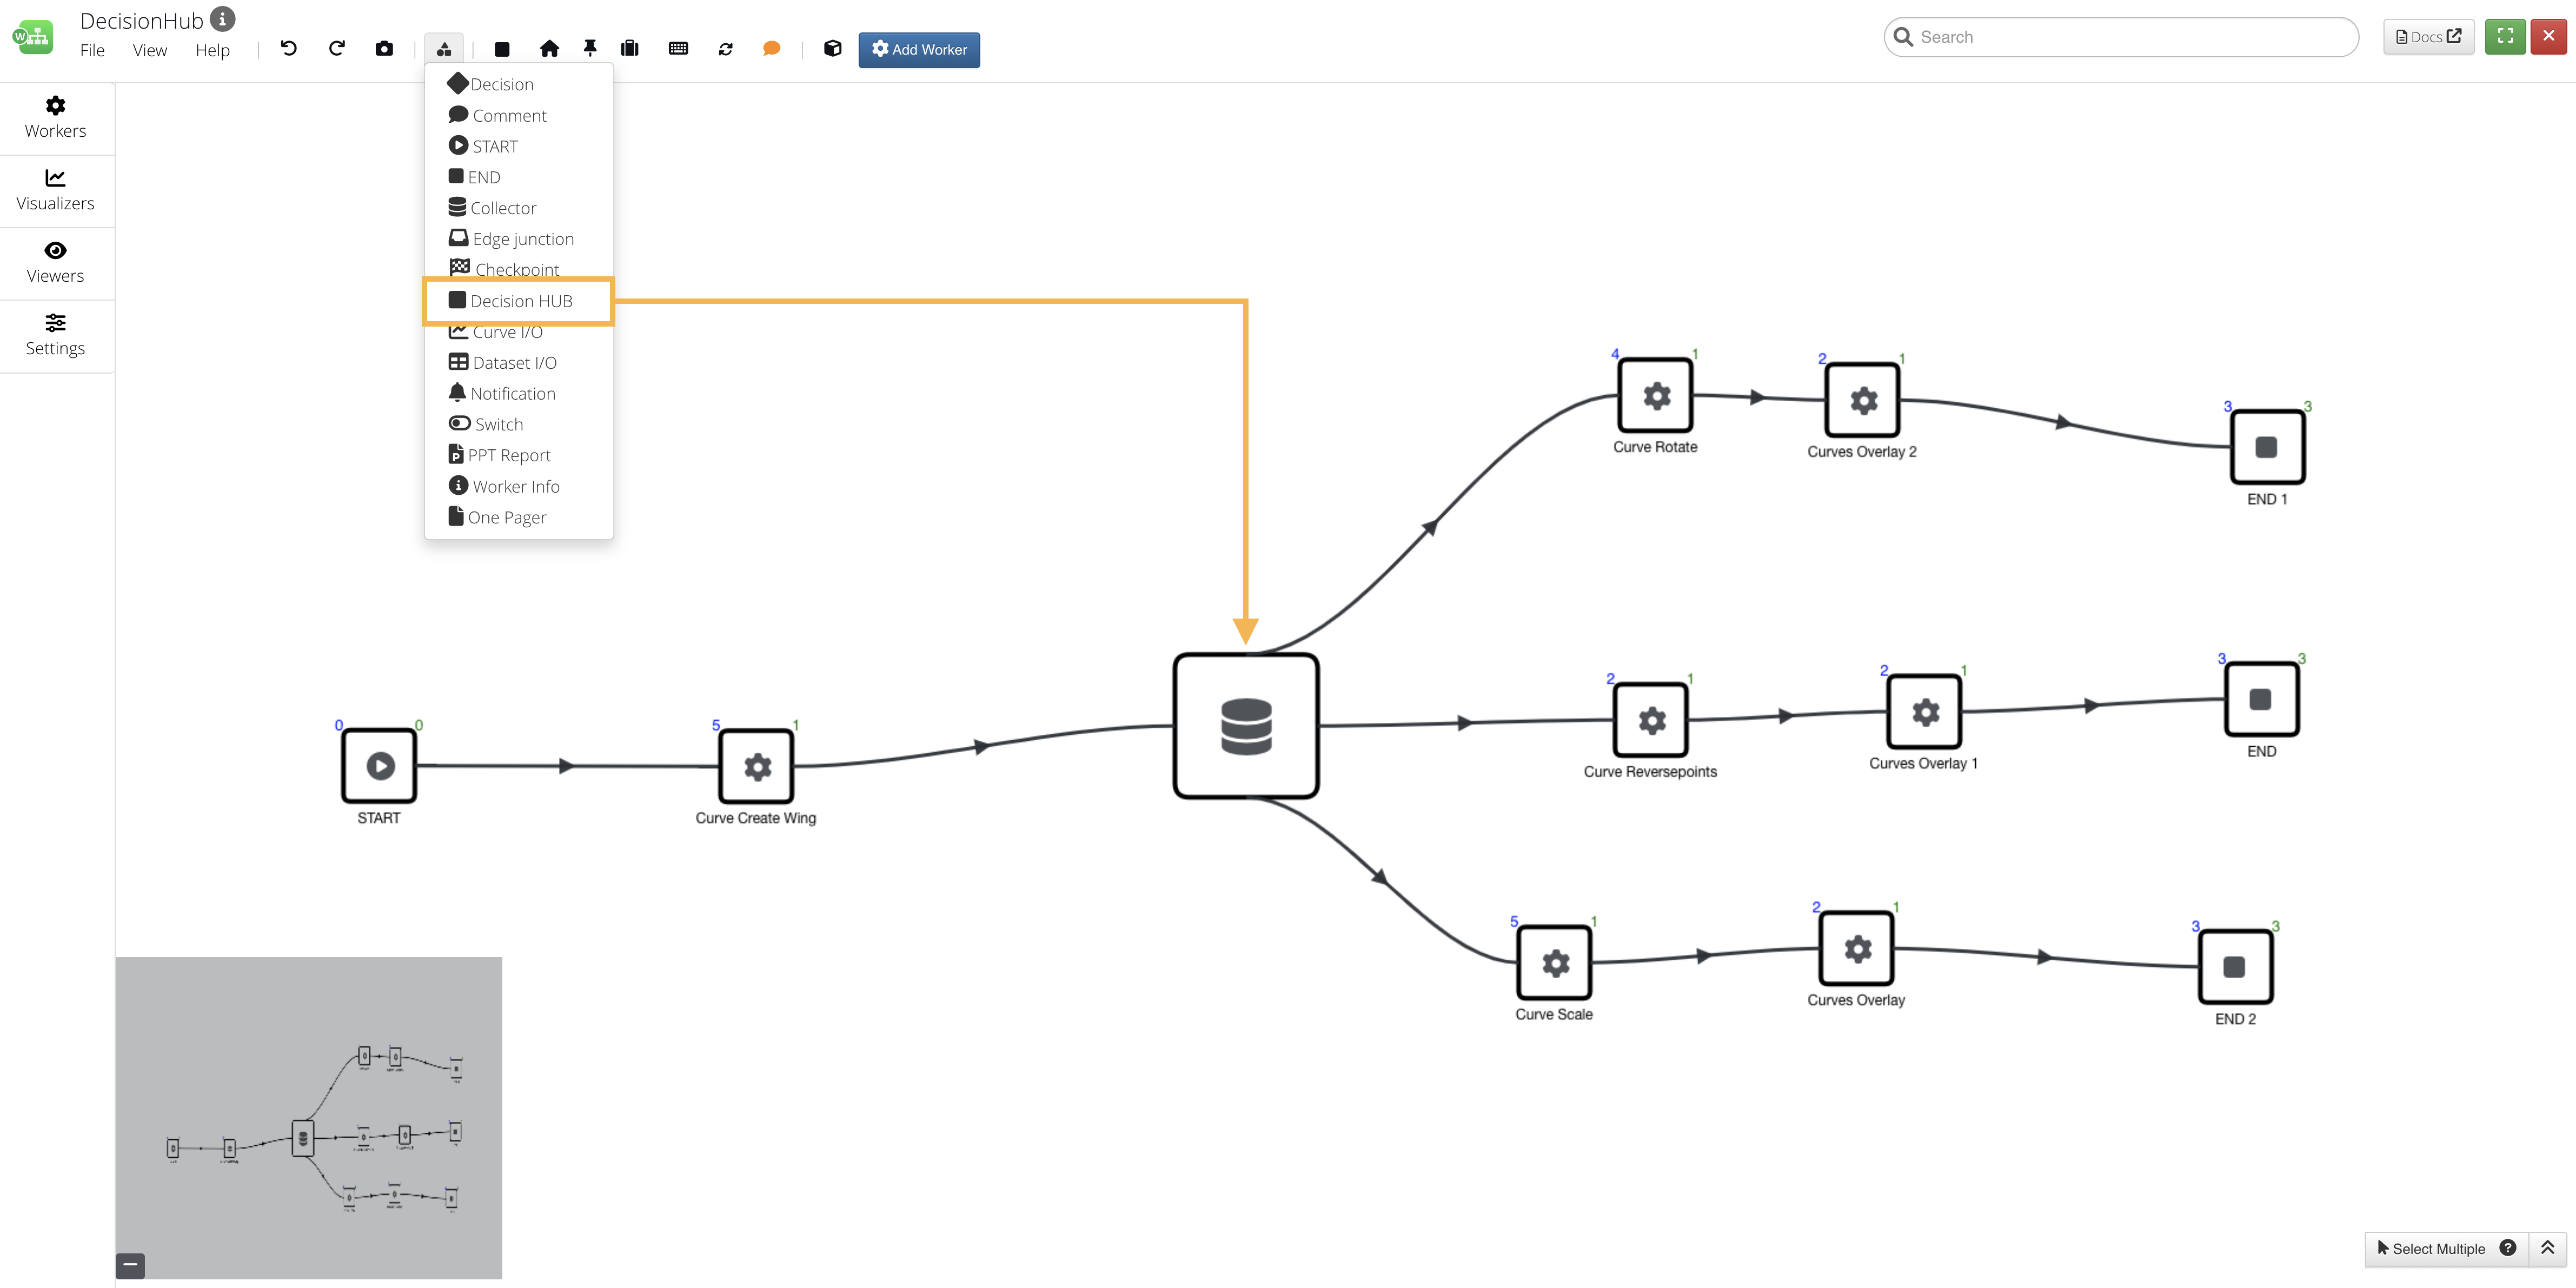
Task: Expand the bottom-right double chevron panel
Action: [2547, 1248]
